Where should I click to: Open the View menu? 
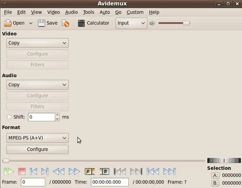coord(36,12)
